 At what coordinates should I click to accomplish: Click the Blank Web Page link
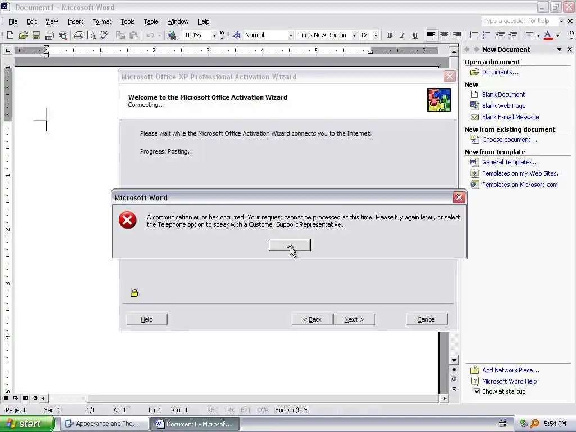[503, 106]
